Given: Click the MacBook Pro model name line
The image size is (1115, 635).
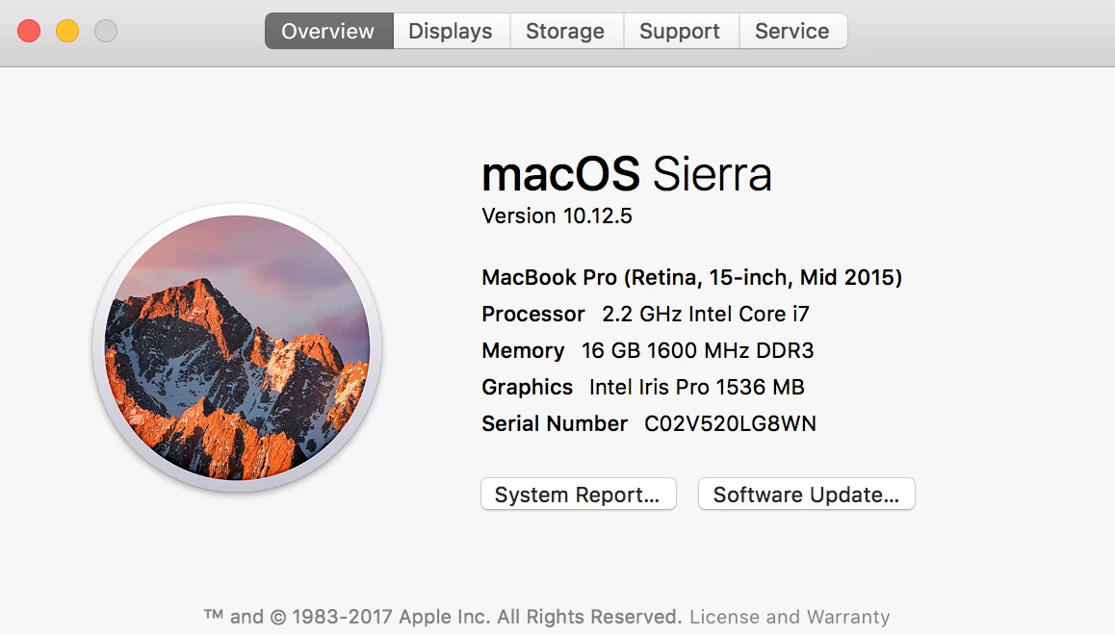Looking at the screenshot, I should 691,278.
